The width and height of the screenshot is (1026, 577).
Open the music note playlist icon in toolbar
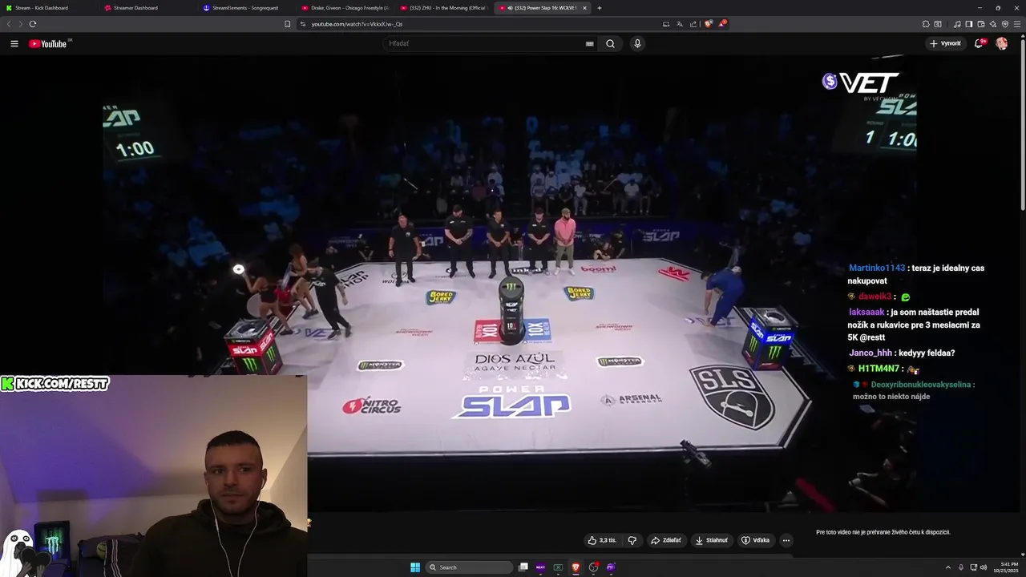957,24
